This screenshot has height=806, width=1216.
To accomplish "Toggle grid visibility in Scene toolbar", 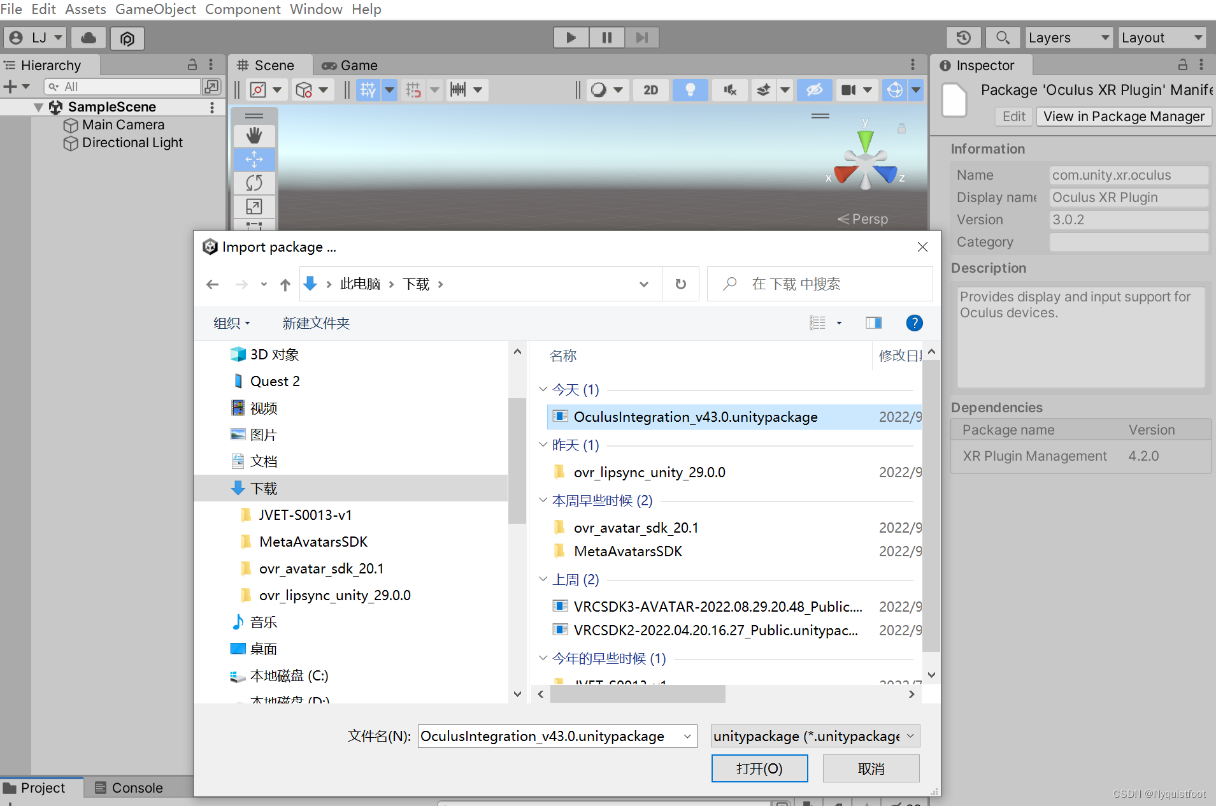I will [368, 90].
